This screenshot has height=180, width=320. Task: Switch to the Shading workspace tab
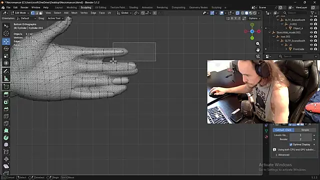(x=133, y=7)
